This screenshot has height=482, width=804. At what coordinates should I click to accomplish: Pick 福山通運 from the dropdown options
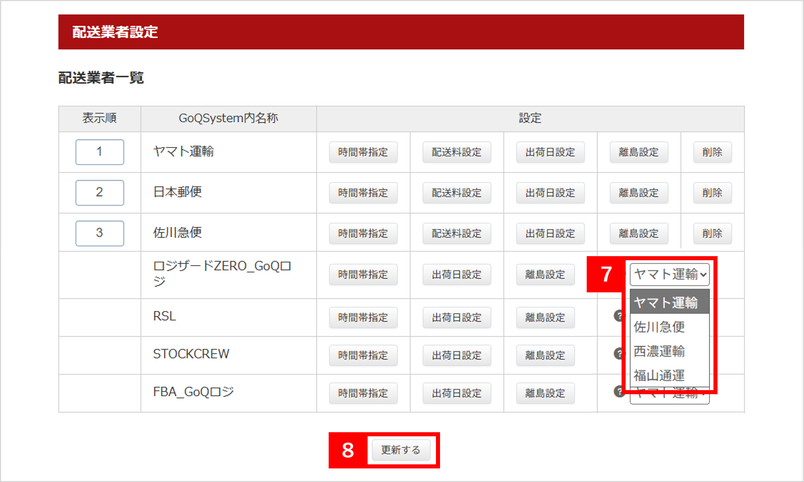click(x=659, y=375)
